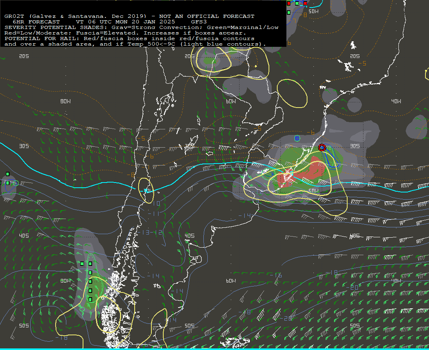Select the green shaded patch near the middle 20S label
429x350 pixels.
[x=209, y=60]
